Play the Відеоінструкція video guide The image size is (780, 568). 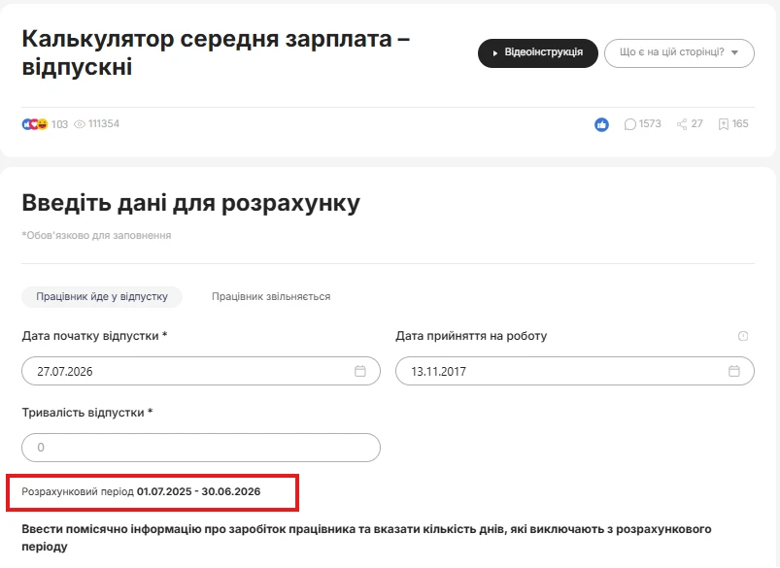[x=538, y=52]
